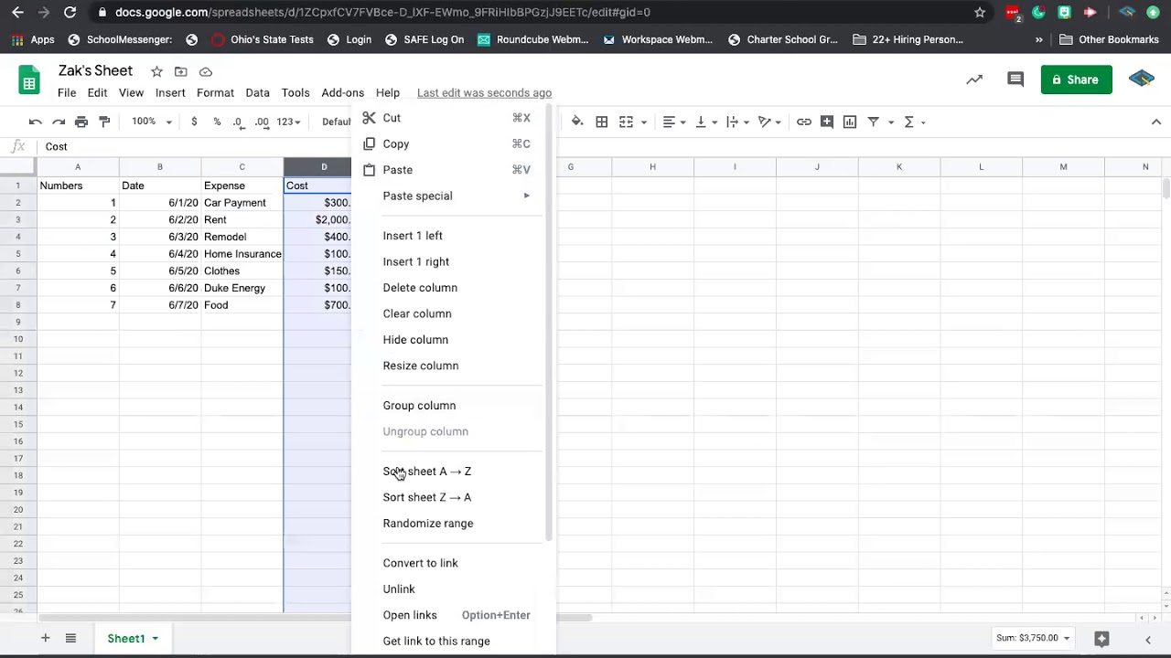Open the Add-ons menu

[x=343, y=93]
